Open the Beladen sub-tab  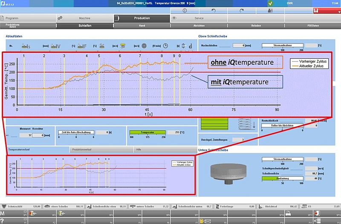[256, 26]
